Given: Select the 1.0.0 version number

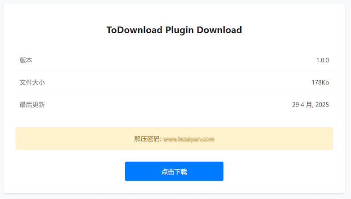Looking at the screenshot, I should tap(323, 60).
